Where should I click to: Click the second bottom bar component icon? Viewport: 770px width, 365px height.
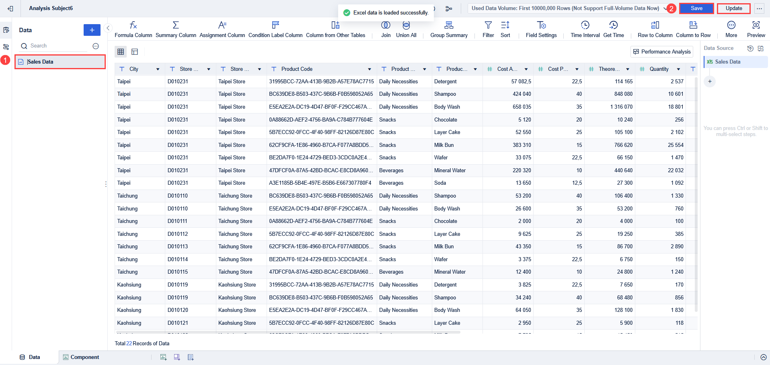(177, 357)
